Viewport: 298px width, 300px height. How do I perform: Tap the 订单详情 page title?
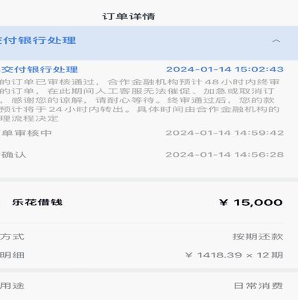129,16
